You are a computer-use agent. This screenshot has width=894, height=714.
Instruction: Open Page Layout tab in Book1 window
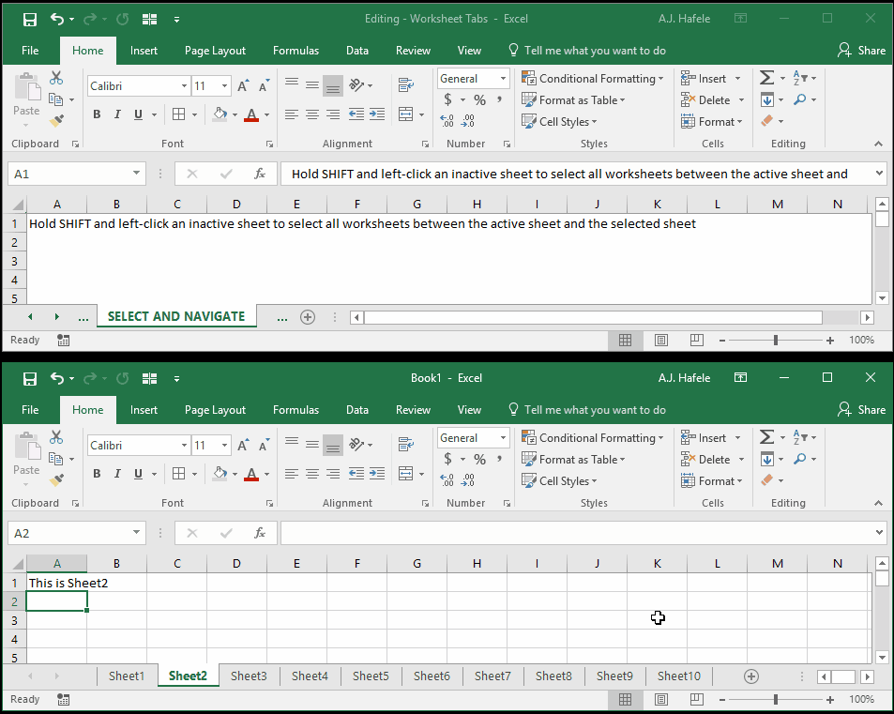point(215,410)
